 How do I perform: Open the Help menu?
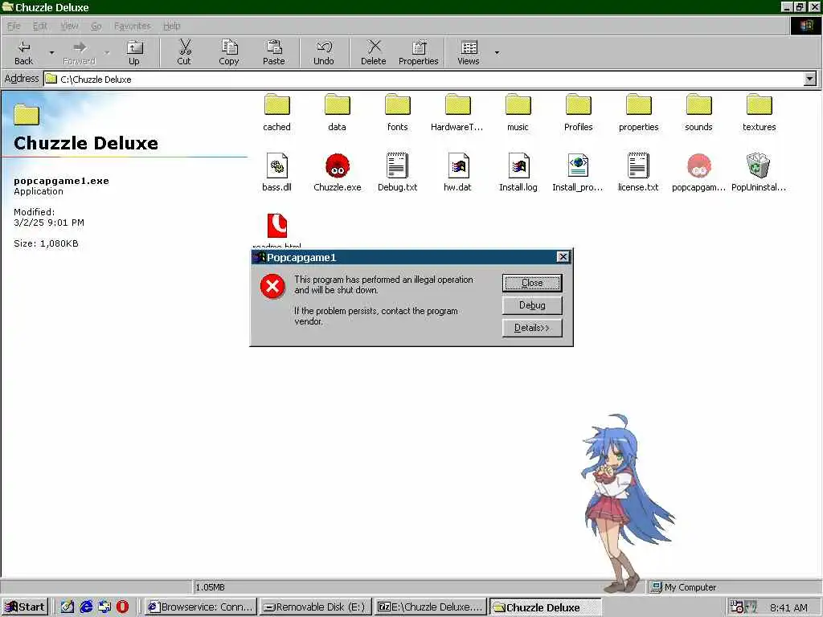click(x=172, y=26)
